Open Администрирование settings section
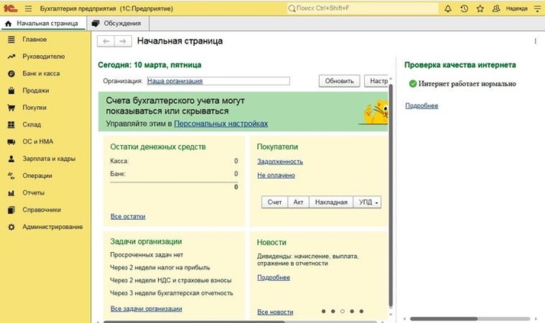The image size is (545, 323). [52, 227]
